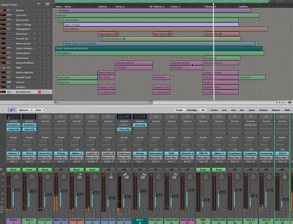The height and width of the screenshot is (224, 293).
Task: Open the Lucid L/R input on Distorted G channel
Action: (x=93, y=153)
